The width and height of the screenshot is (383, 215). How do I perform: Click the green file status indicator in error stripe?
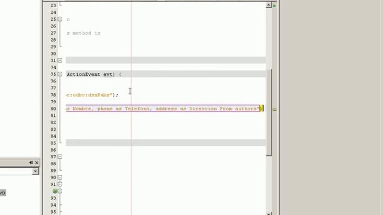point(274,5)
